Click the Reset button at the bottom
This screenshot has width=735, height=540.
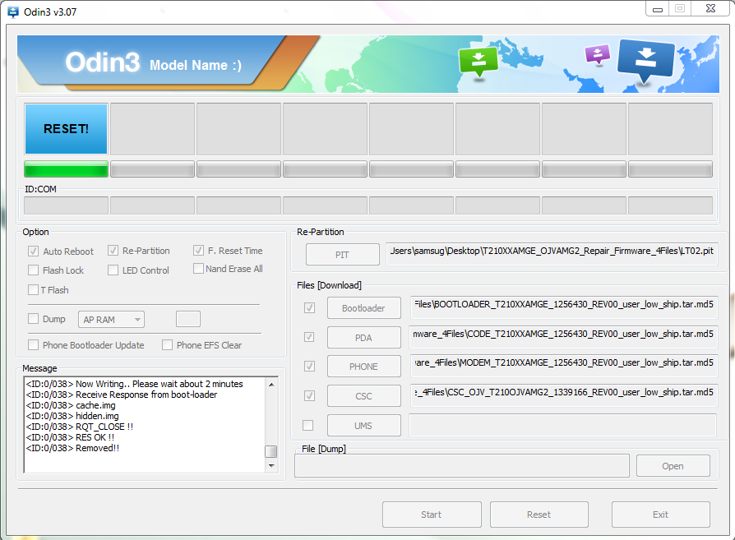point(539,515)
